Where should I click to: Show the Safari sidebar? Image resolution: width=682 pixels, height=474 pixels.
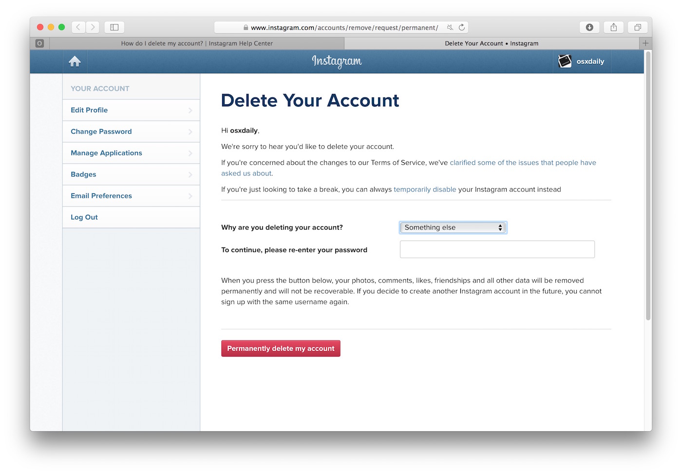(114, 27)
